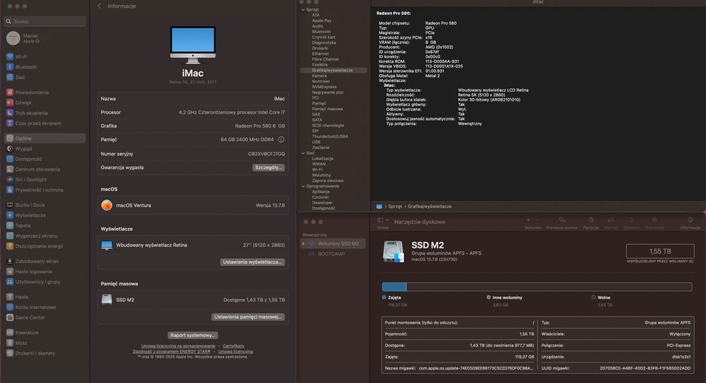Image resolution: width=706 pixels, height=383 pixels.
Task: Expand Woluminy SSD M2 in Disk Utility
Action: [x=304, y=243]
